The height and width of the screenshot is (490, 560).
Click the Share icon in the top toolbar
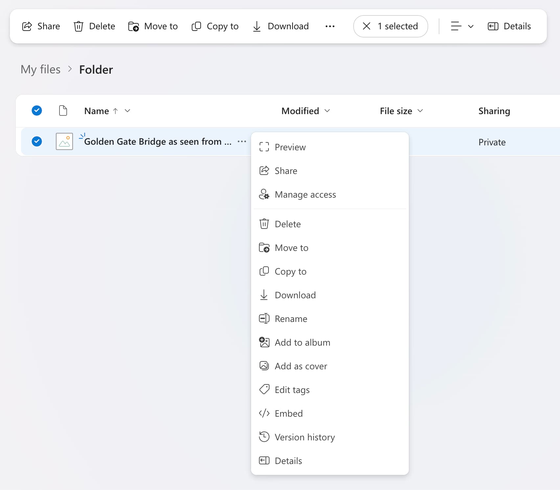click(x=27, y=26)
